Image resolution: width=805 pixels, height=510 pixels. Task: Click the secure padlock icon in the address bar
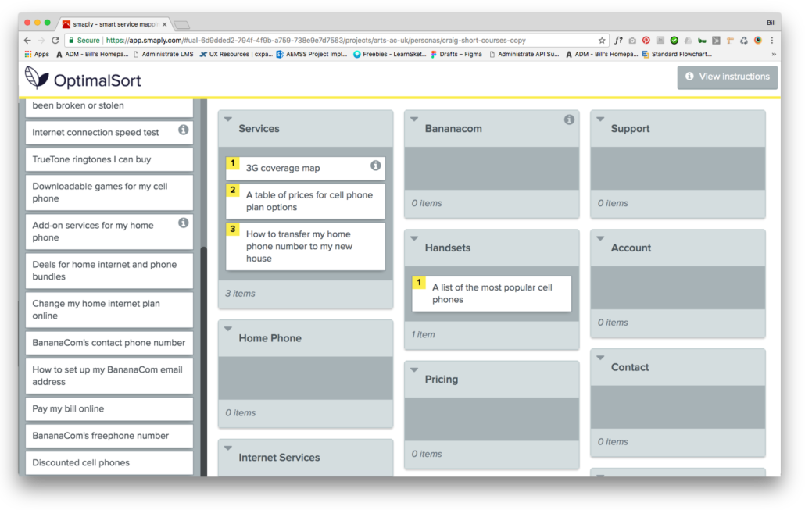point(71,40)
